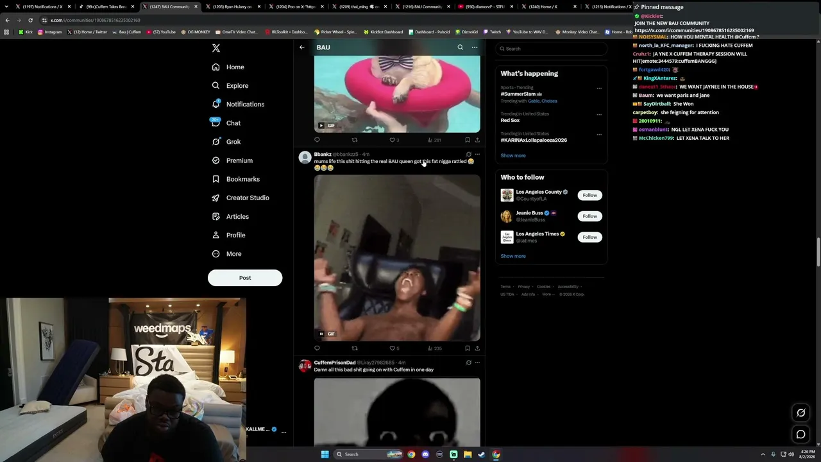Open the account switcher menu dots
This screenshot has height=462, width=821.
284,432
